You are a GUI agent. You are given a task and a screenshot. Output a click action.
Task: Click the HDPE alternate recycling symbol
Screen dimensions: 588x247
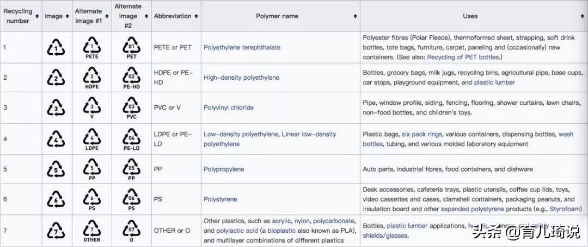92,78
